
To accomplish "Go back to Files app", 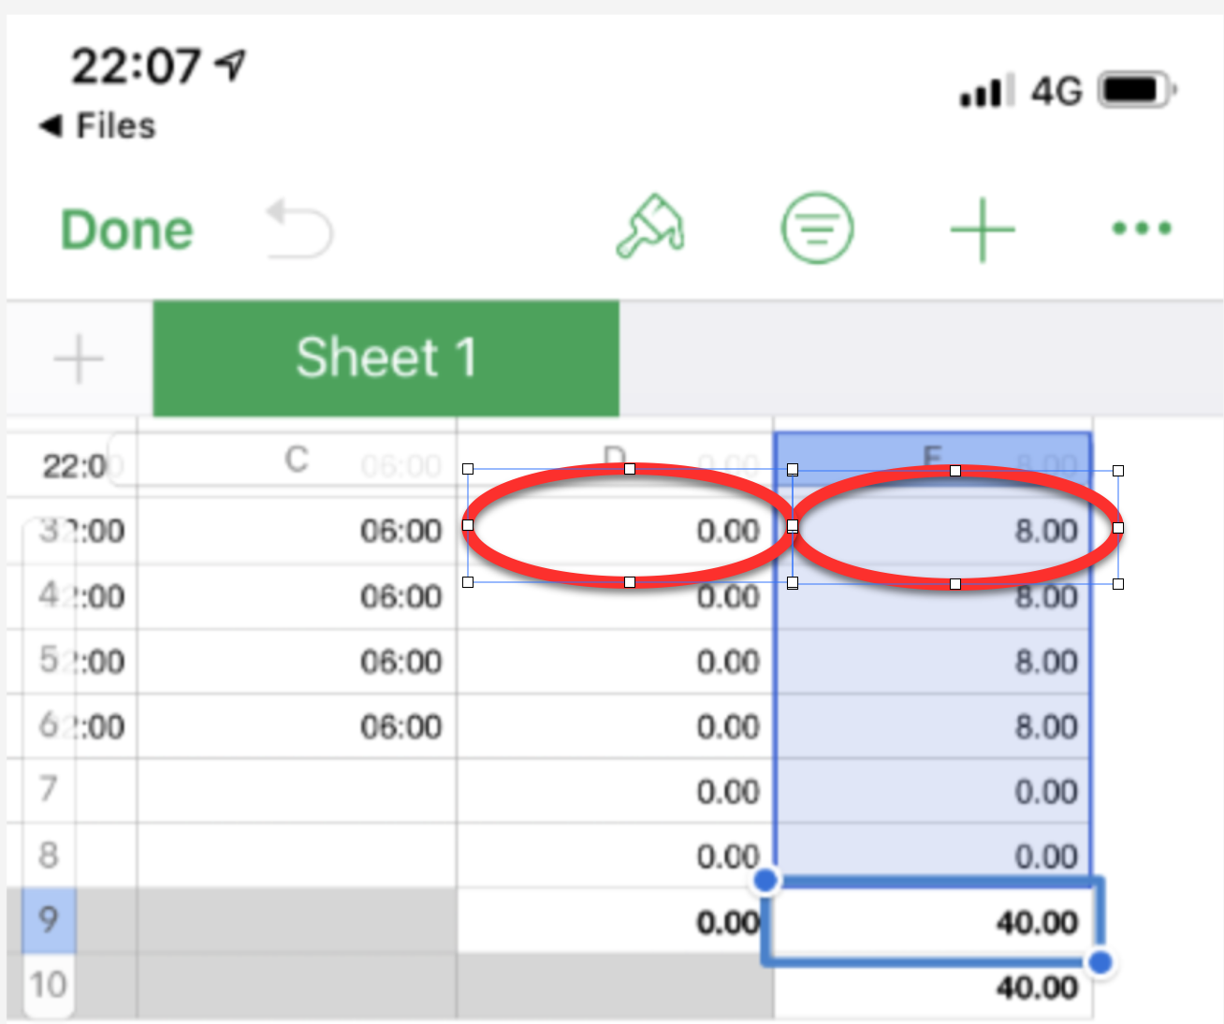I will click(x=98, y=125).
